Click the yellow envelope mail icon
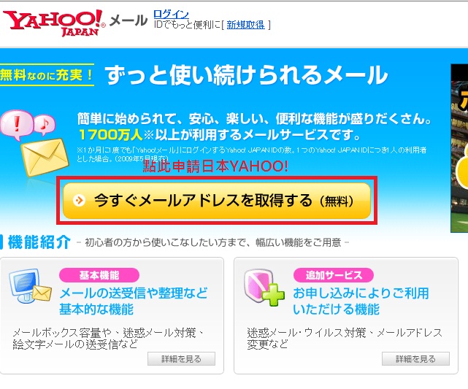The height and width of the screenshot is (389, 468). pos(45,157)
